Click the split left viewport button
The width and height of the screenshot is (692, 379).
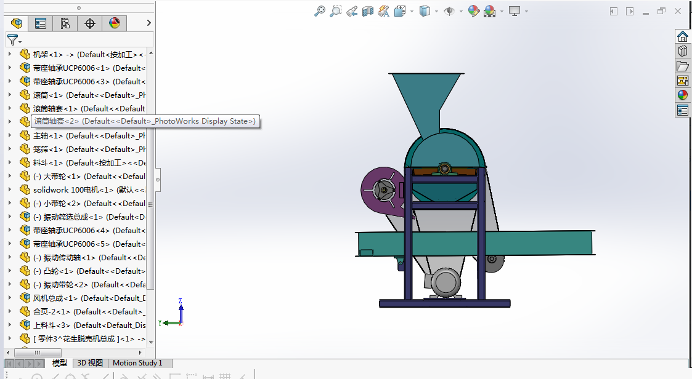click(x=614, y=12)
